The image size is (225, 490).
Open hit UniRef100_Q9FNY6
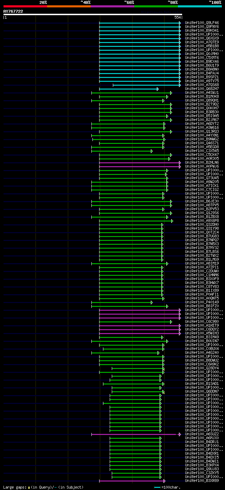tap(202, 27)
